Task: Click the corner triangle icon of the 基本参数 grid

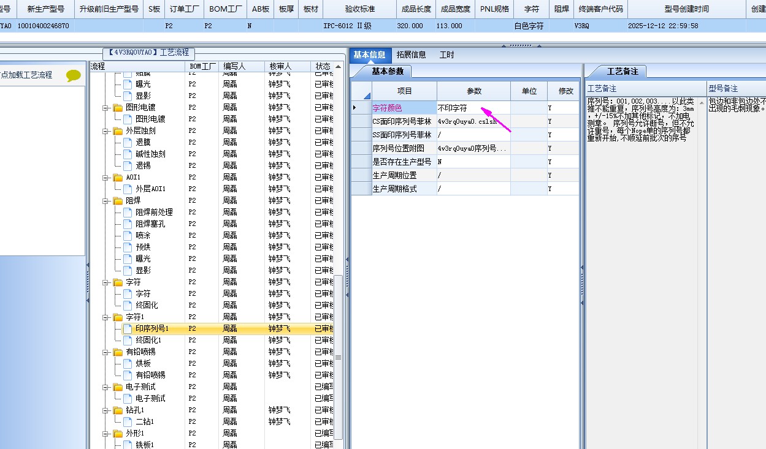Action: pos(367,95)
